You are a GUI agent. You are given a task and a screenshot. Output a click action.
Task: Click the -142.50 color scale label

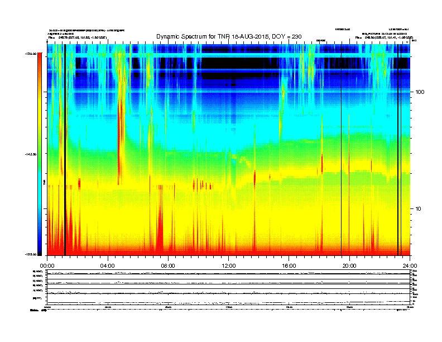pyautogui.click(x=31, y=154)
